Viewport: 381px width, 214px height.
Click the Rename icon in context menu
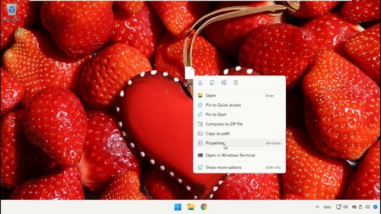click(224, 83)
